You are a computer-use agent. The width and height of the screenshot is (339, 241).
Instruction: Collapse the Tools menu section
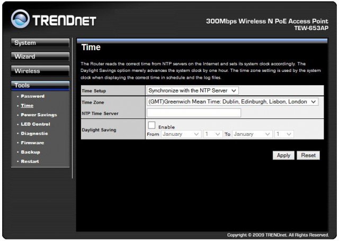tap(40, 85)
